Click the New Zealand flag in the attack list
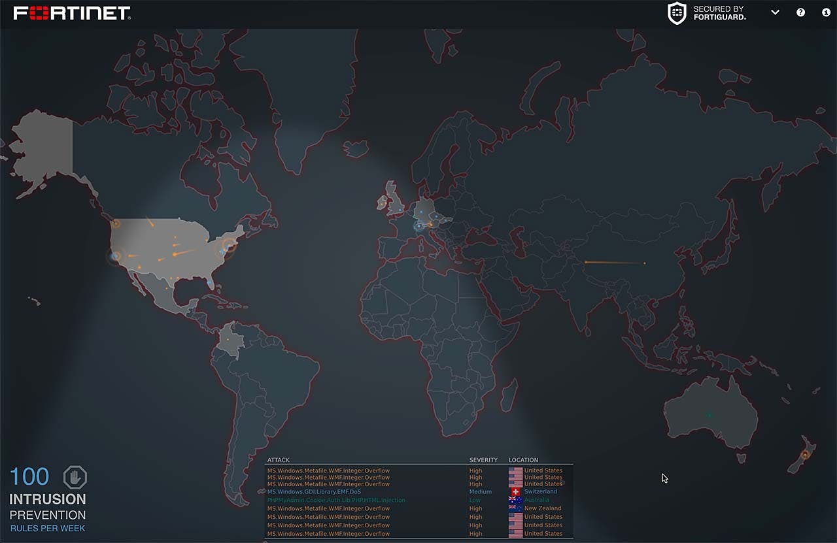The image size is (837, 543). (515, 508)
